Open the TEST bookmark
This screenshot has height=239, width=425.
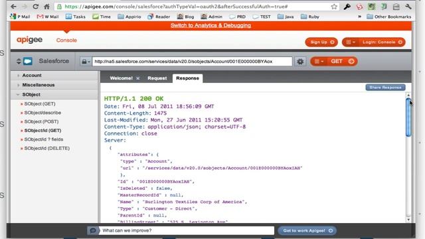pyautogui.click(x=261, y=17)
